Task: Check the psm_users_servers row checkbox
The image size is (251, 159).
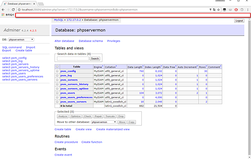Action: click(57, 102)
